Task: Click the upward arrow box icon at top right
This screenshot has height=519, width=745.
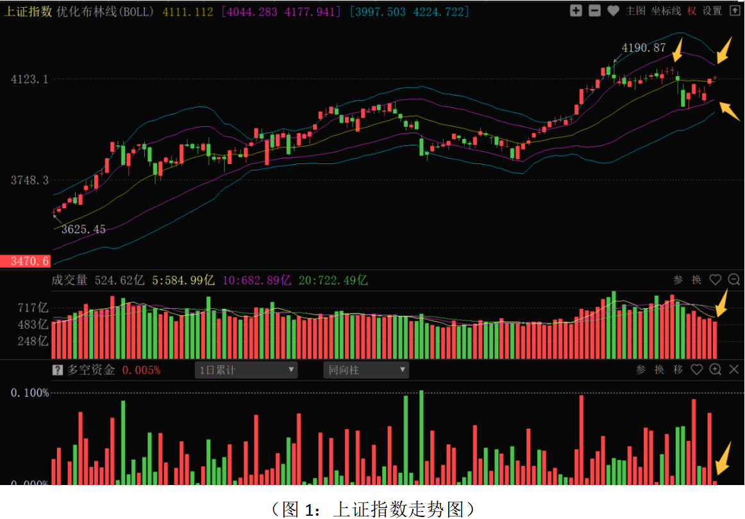Action: pos(734,11)
